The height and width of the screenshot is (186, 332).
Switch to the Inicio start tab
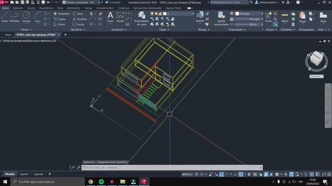point(8,35)
